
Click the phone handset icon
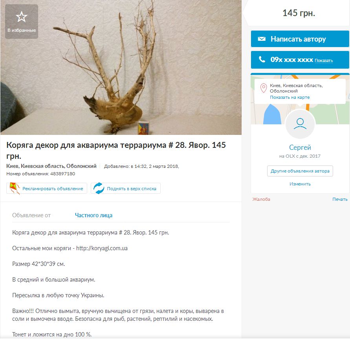[262, 59]
